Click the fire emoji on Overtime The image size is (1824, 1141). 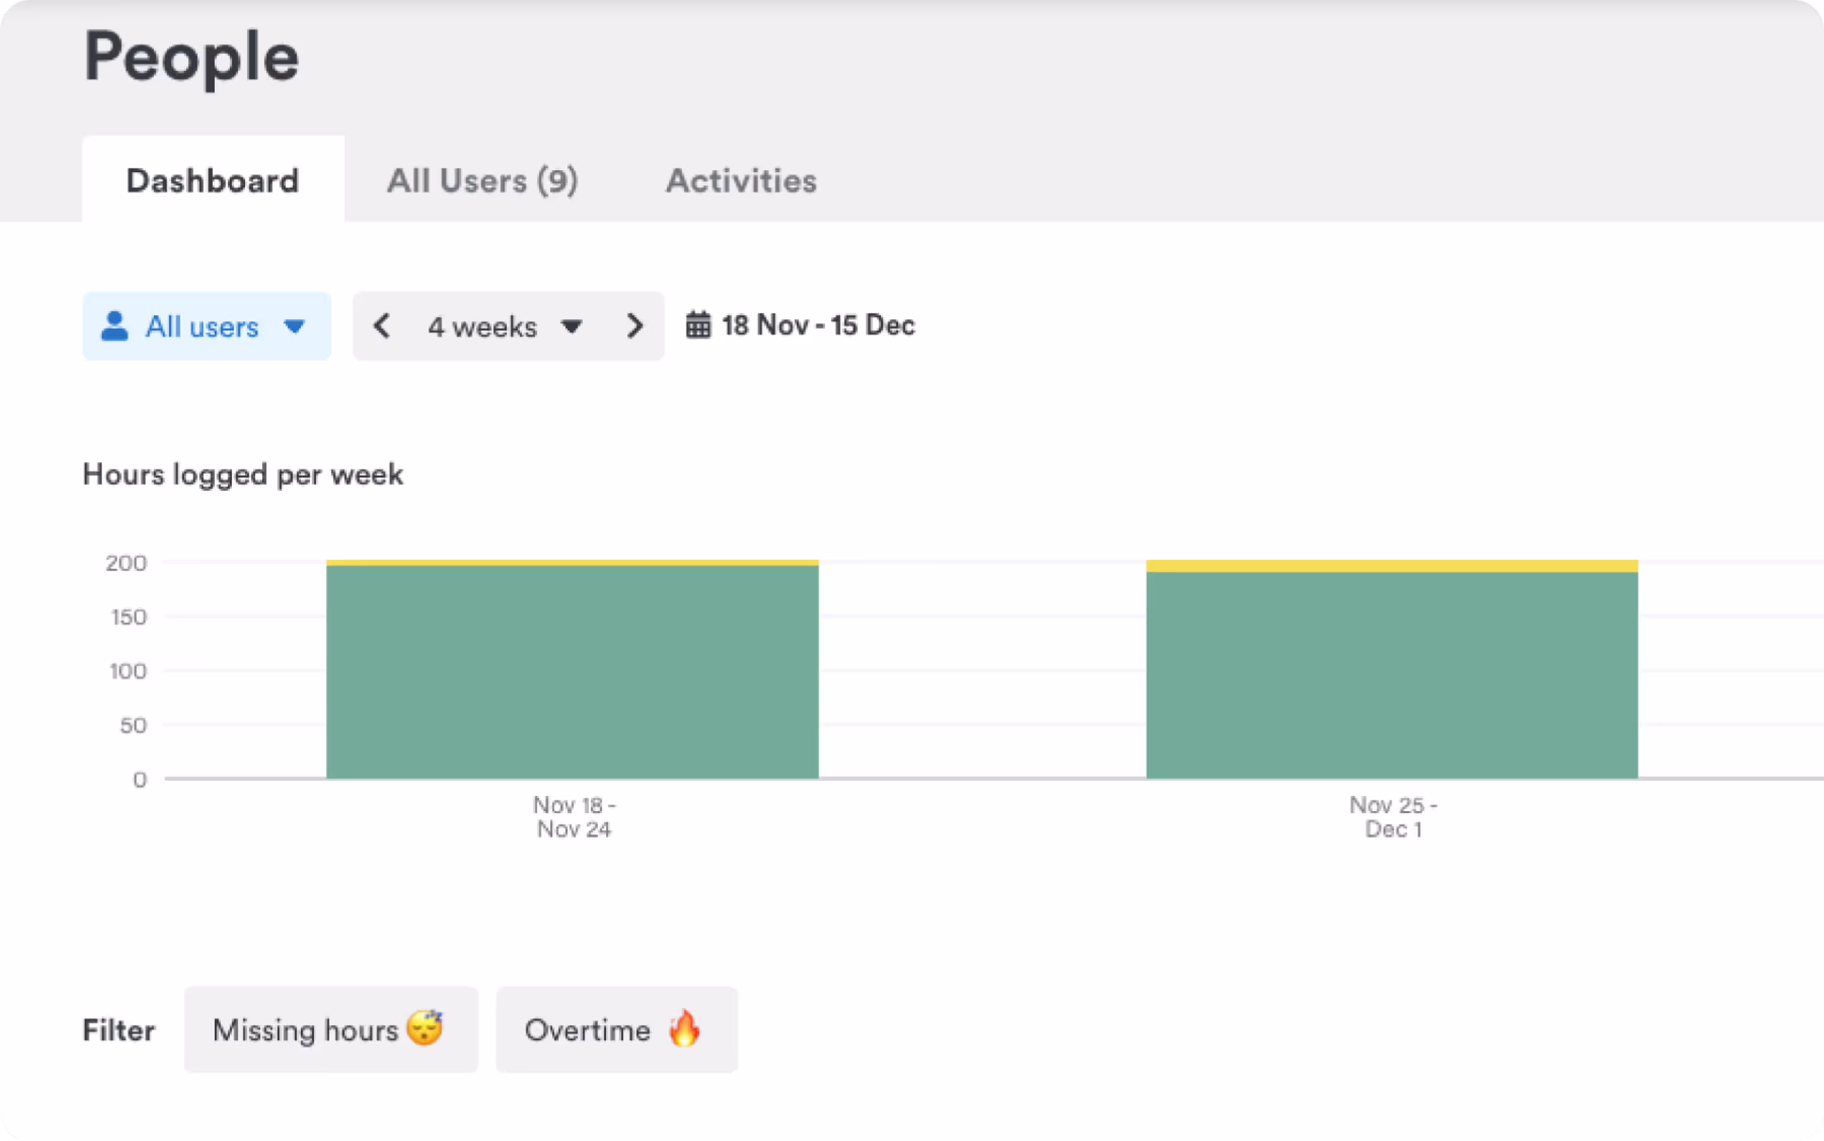(x=685, y=1028)
